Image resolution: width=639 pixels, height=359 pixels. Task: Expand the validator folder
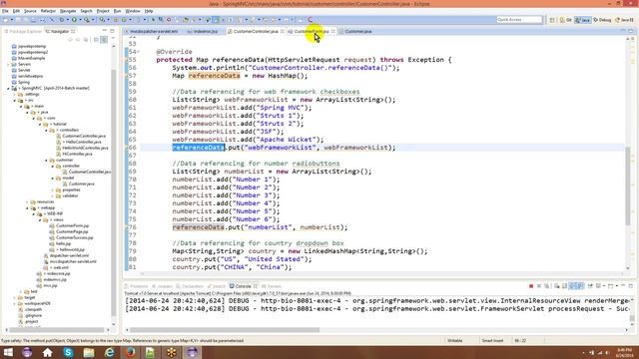(53, 195)
